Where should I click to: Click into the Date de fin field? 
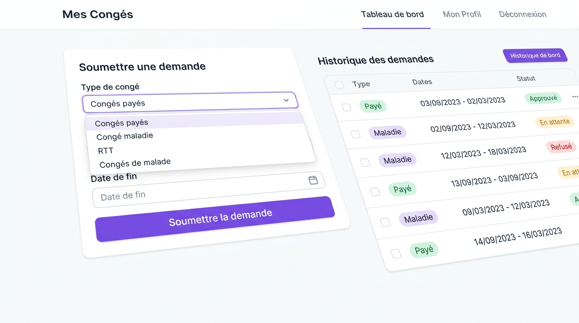(209, 190)
